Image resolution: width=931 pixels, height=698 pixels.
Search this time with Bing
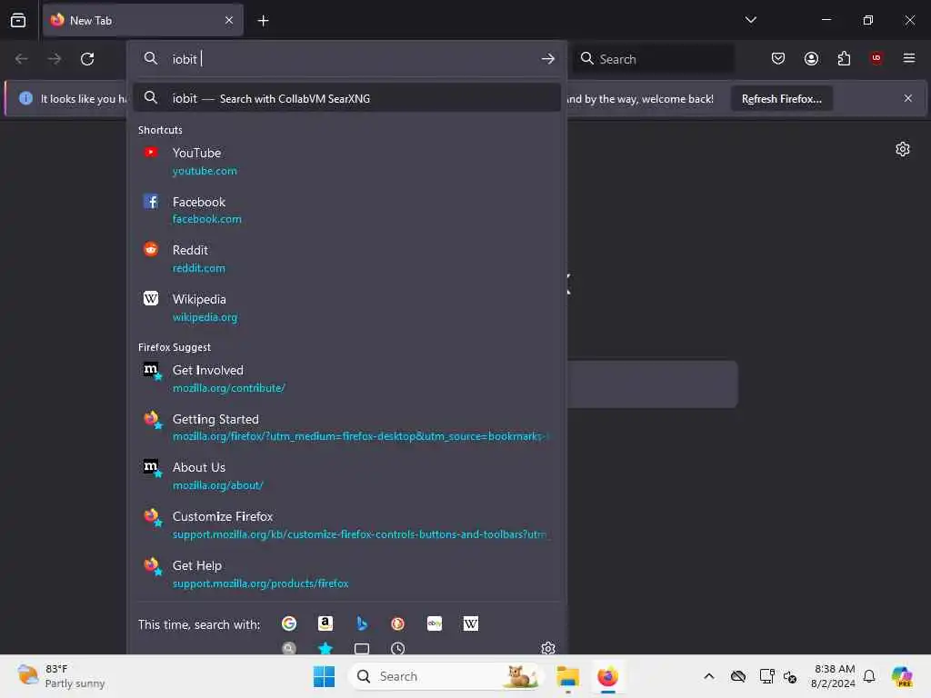click(362, 623)
